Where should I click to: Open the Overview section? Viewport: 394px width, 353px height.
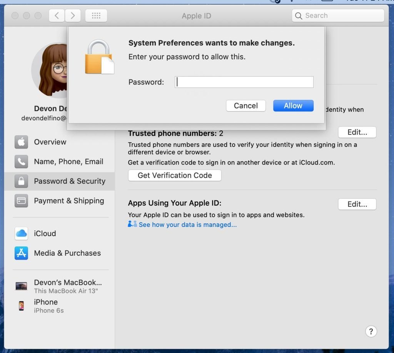(59, 142)
